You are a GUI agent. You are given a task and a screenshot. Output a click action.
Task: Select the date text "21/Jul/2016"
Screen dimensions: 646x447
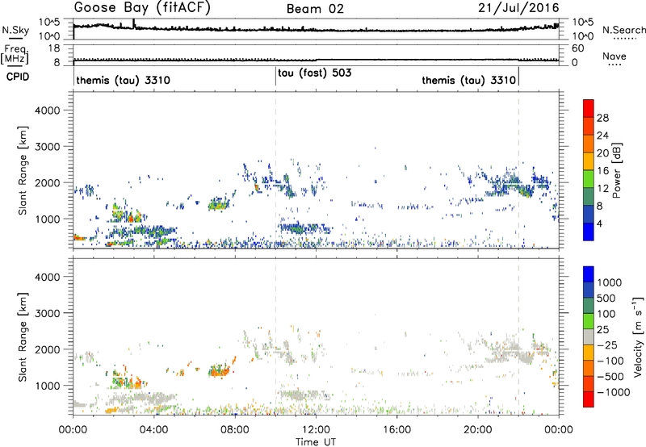click(518, 8)
